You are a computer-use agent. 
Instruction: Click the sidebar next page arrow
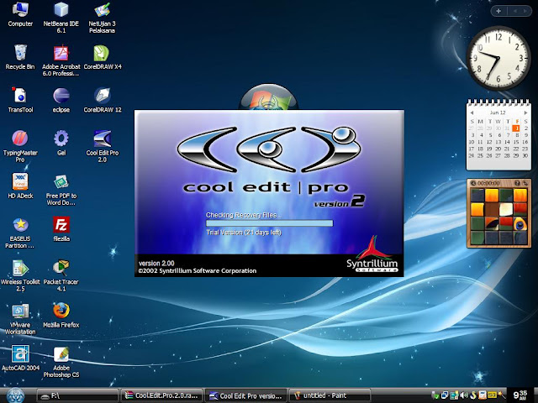[525, 11]
